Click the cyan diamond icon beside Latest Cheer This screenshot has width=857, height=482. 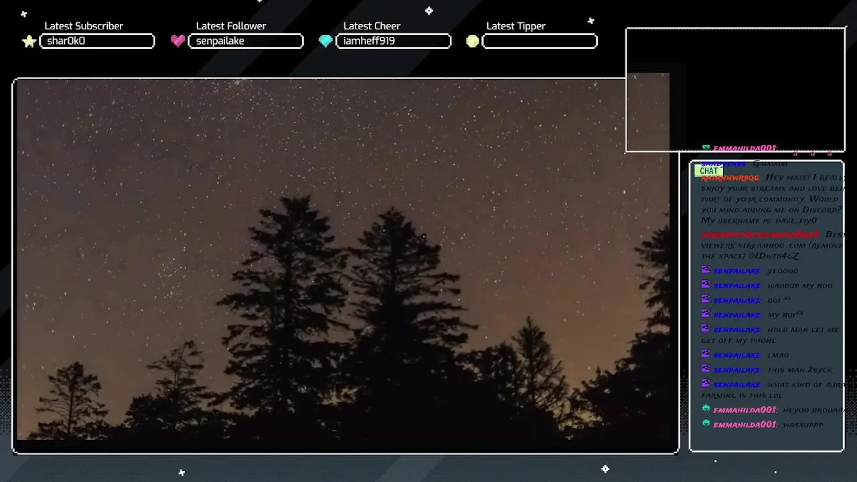325,41
